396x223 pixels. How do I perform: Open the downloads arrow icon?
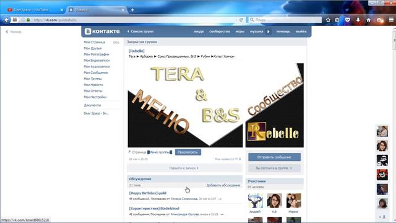pyautogui.click(x=358, y=20)
